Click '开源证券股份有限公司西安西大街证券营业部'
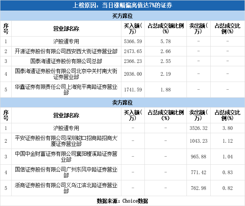245x206 pixels. coord(66,51)
